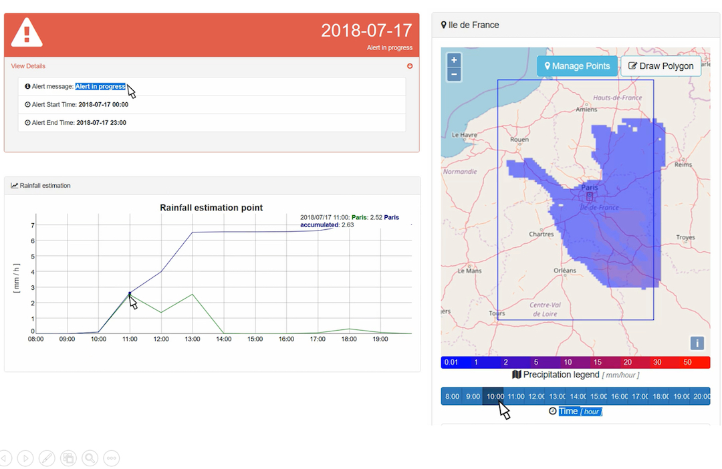Zoom in on the map
Screen dimensions: 722x469
click(454, 60)
